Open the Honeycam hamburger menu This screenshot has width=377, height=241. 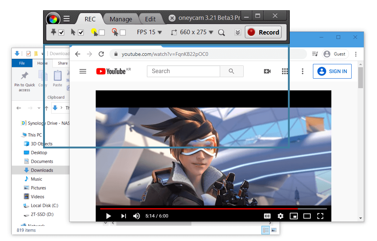point(67,19)
